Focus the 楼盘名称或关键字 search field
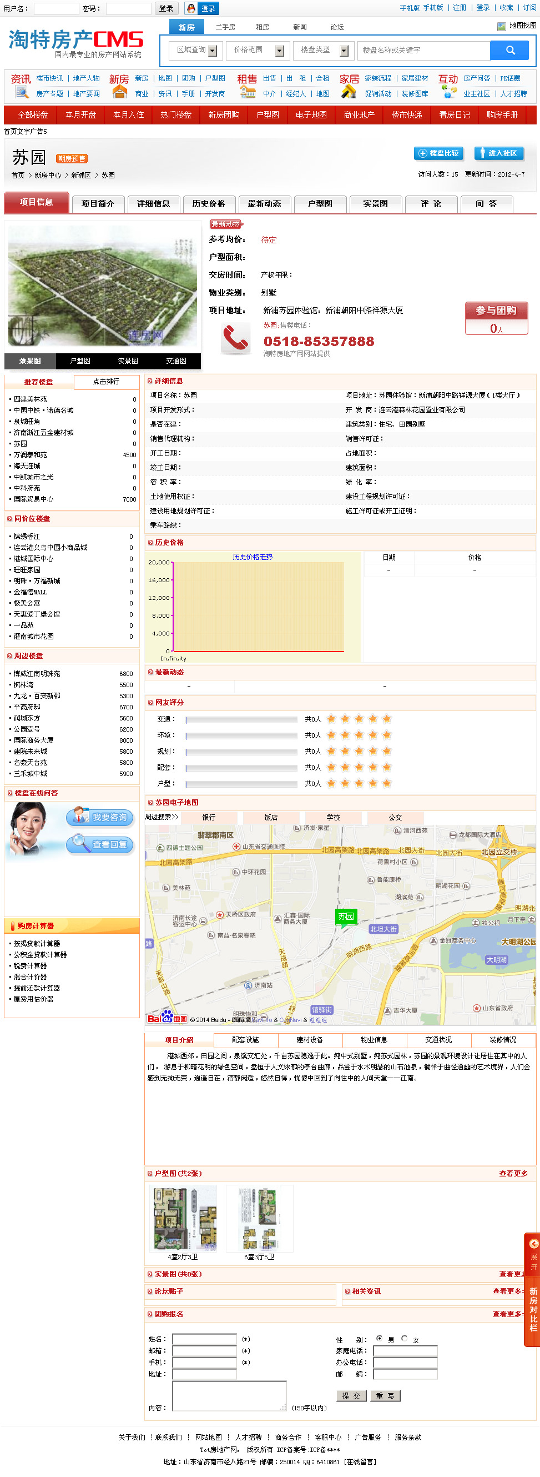Image resolution: width=540 pixels, height=1477 pixels. [424, 51]
